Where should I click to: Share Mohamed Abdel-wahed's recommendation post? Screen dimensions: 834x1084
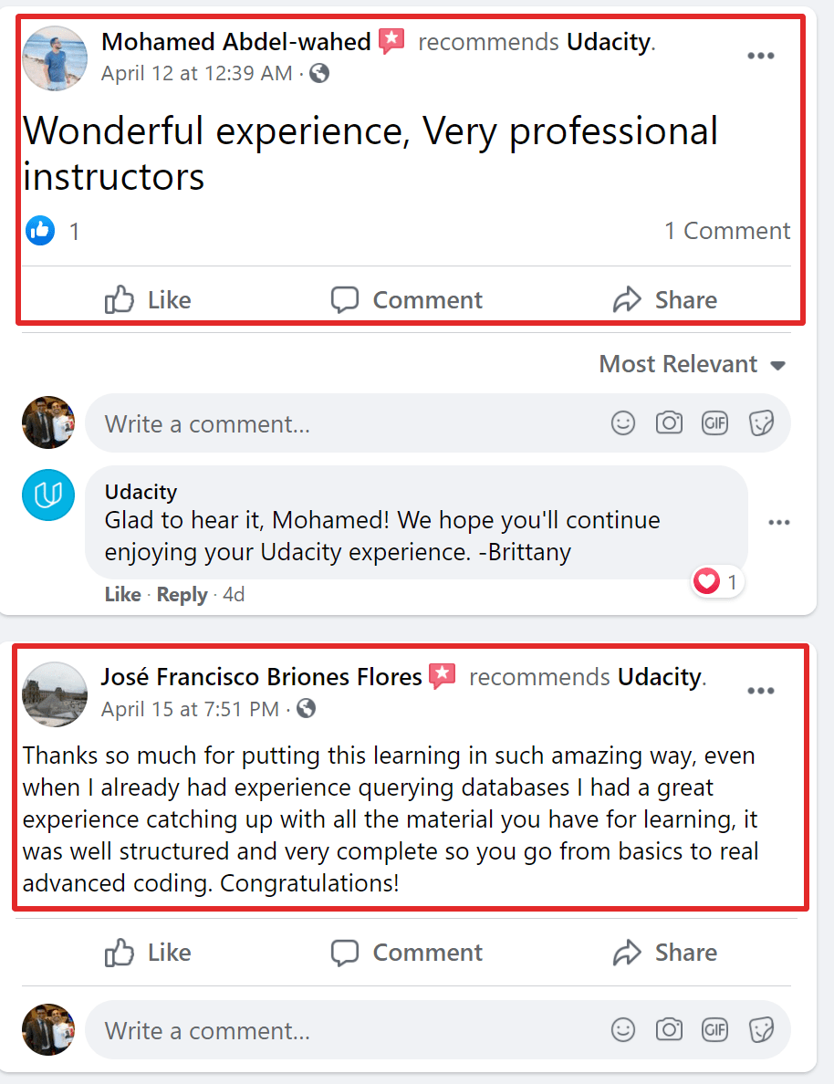point(665,300)
